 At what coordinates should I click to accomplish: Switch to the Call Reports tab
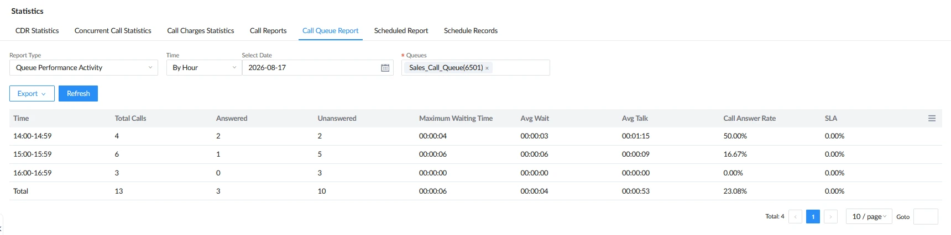[x=268, y=31]
